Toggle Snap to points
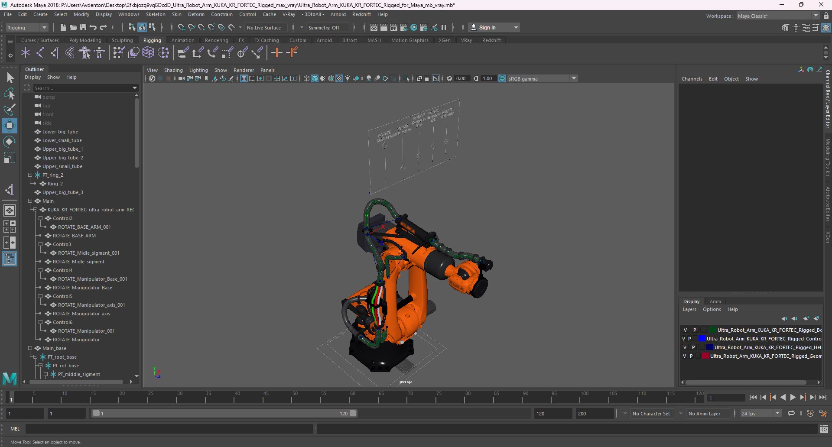Image resolution: width=832 pixels, height=447 pixels. pos(201,27)
